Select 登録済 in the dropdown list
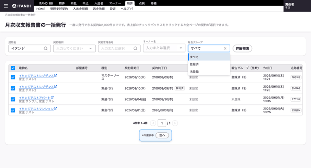 tap(209, 64)
